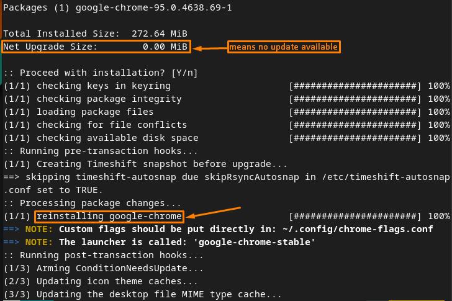Click the 'means no update available' annotation label

[284, 47]
